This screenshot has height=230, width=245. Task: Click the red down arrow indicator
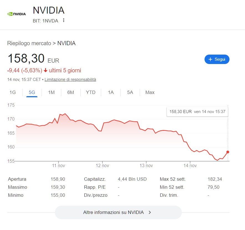pos(46,70)
